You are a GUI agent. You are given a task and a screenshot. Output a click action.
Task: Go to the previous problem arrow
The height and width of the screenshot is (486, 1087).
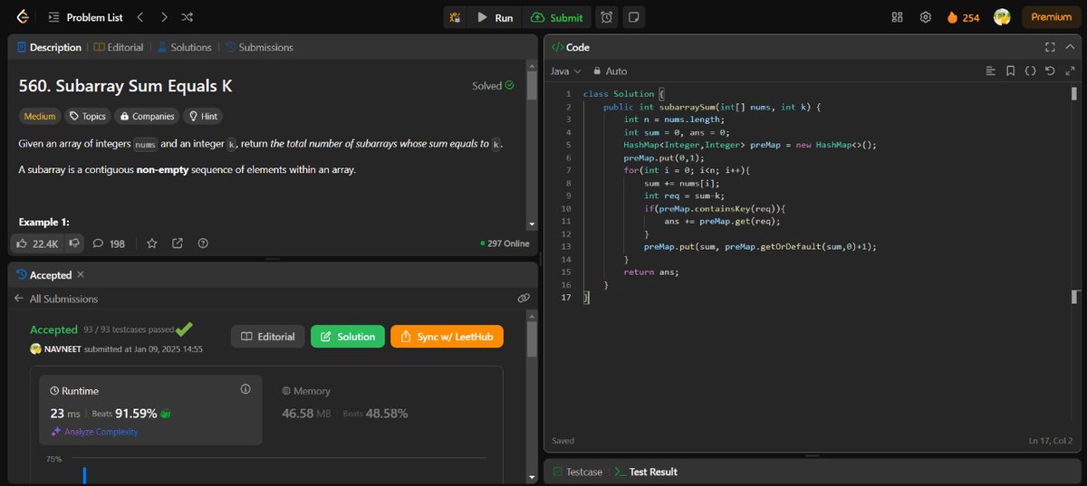pos(139,17)
